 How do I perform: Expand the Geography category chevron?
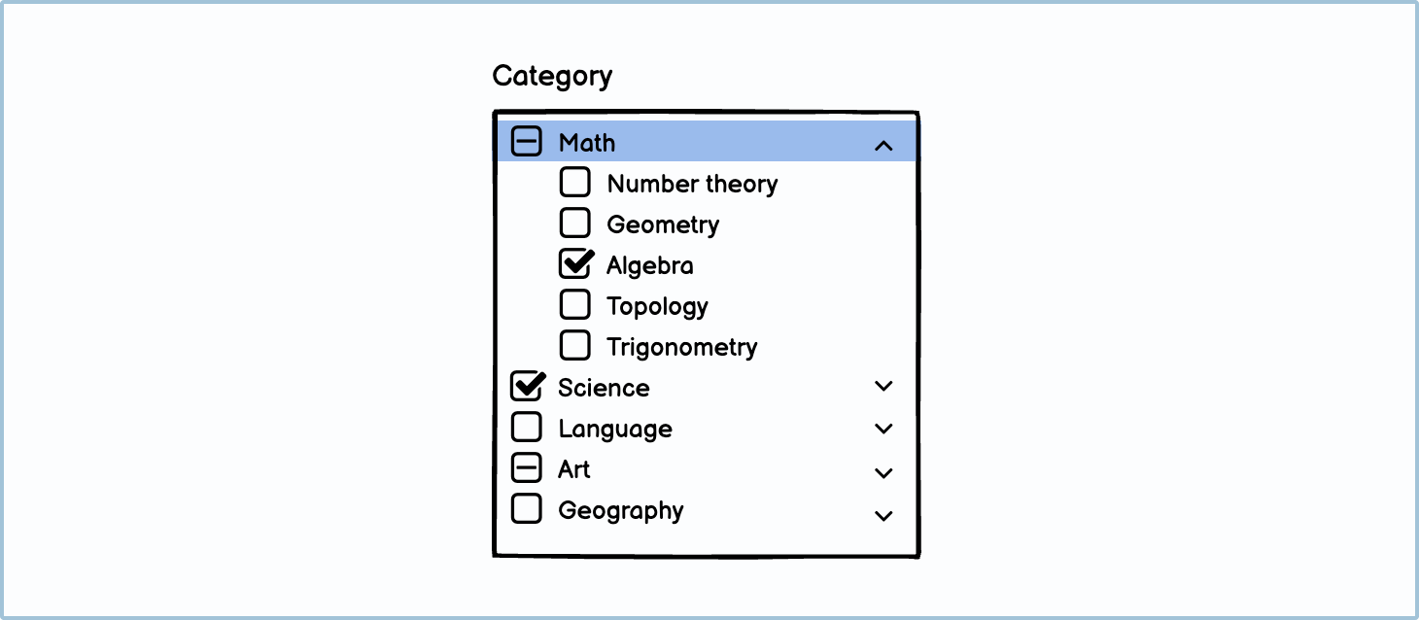tap(883, 516)
